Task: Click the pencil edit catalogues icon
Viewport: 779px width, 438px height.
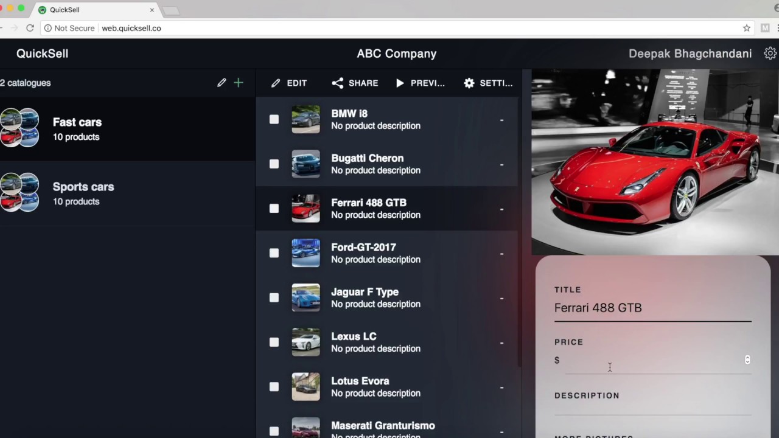Action: (x=222, y=83)
